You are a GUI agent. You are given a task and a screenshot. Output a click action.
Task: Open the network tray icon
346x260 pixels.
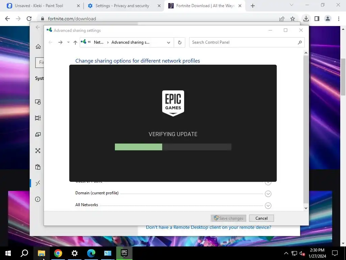tap(294, 253)
